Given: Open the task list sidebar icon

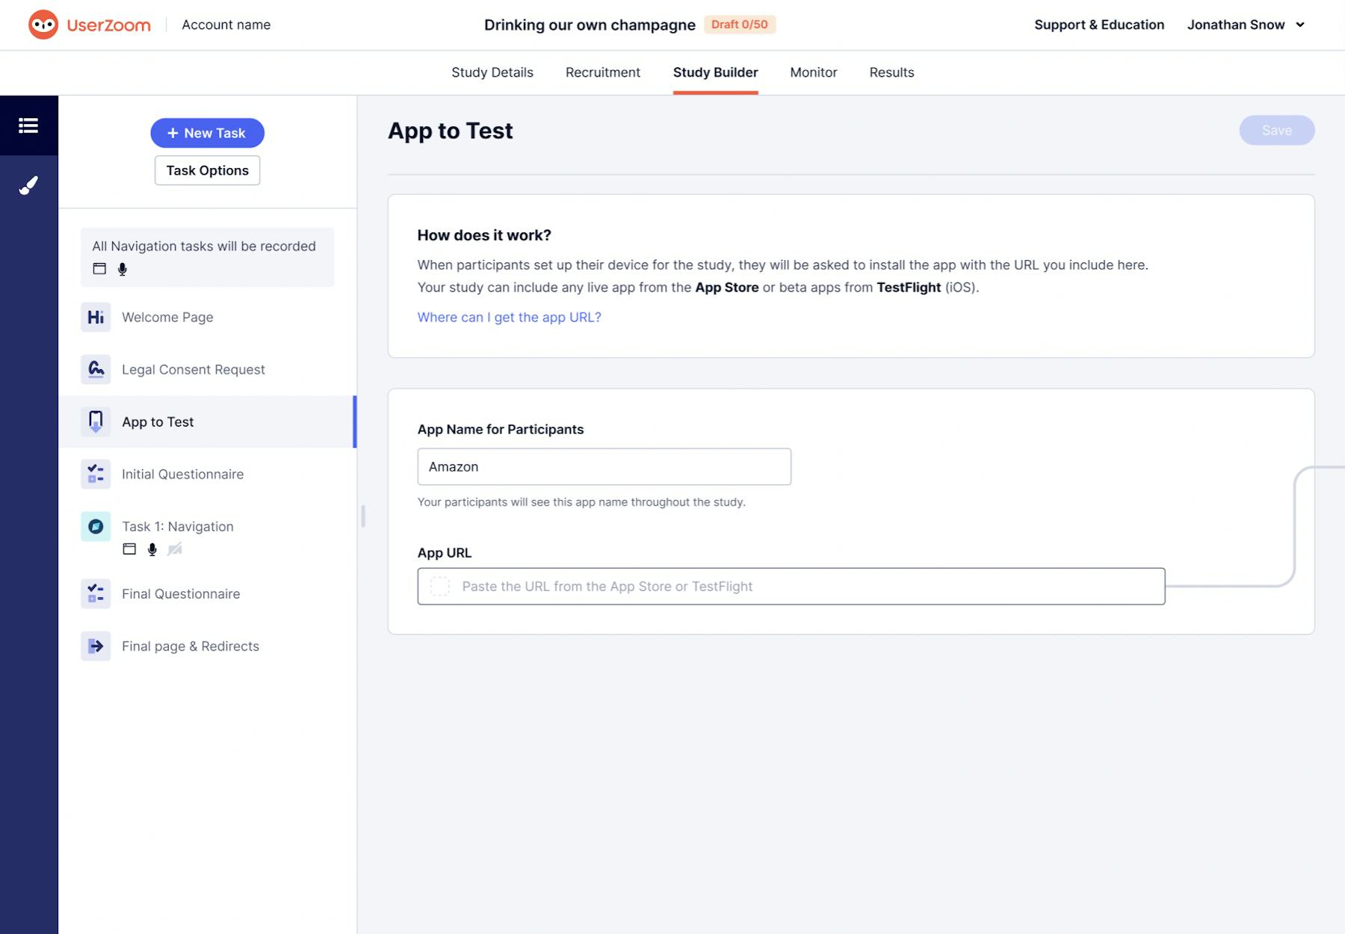Looking at the screenshot, I should pos(28,126).
